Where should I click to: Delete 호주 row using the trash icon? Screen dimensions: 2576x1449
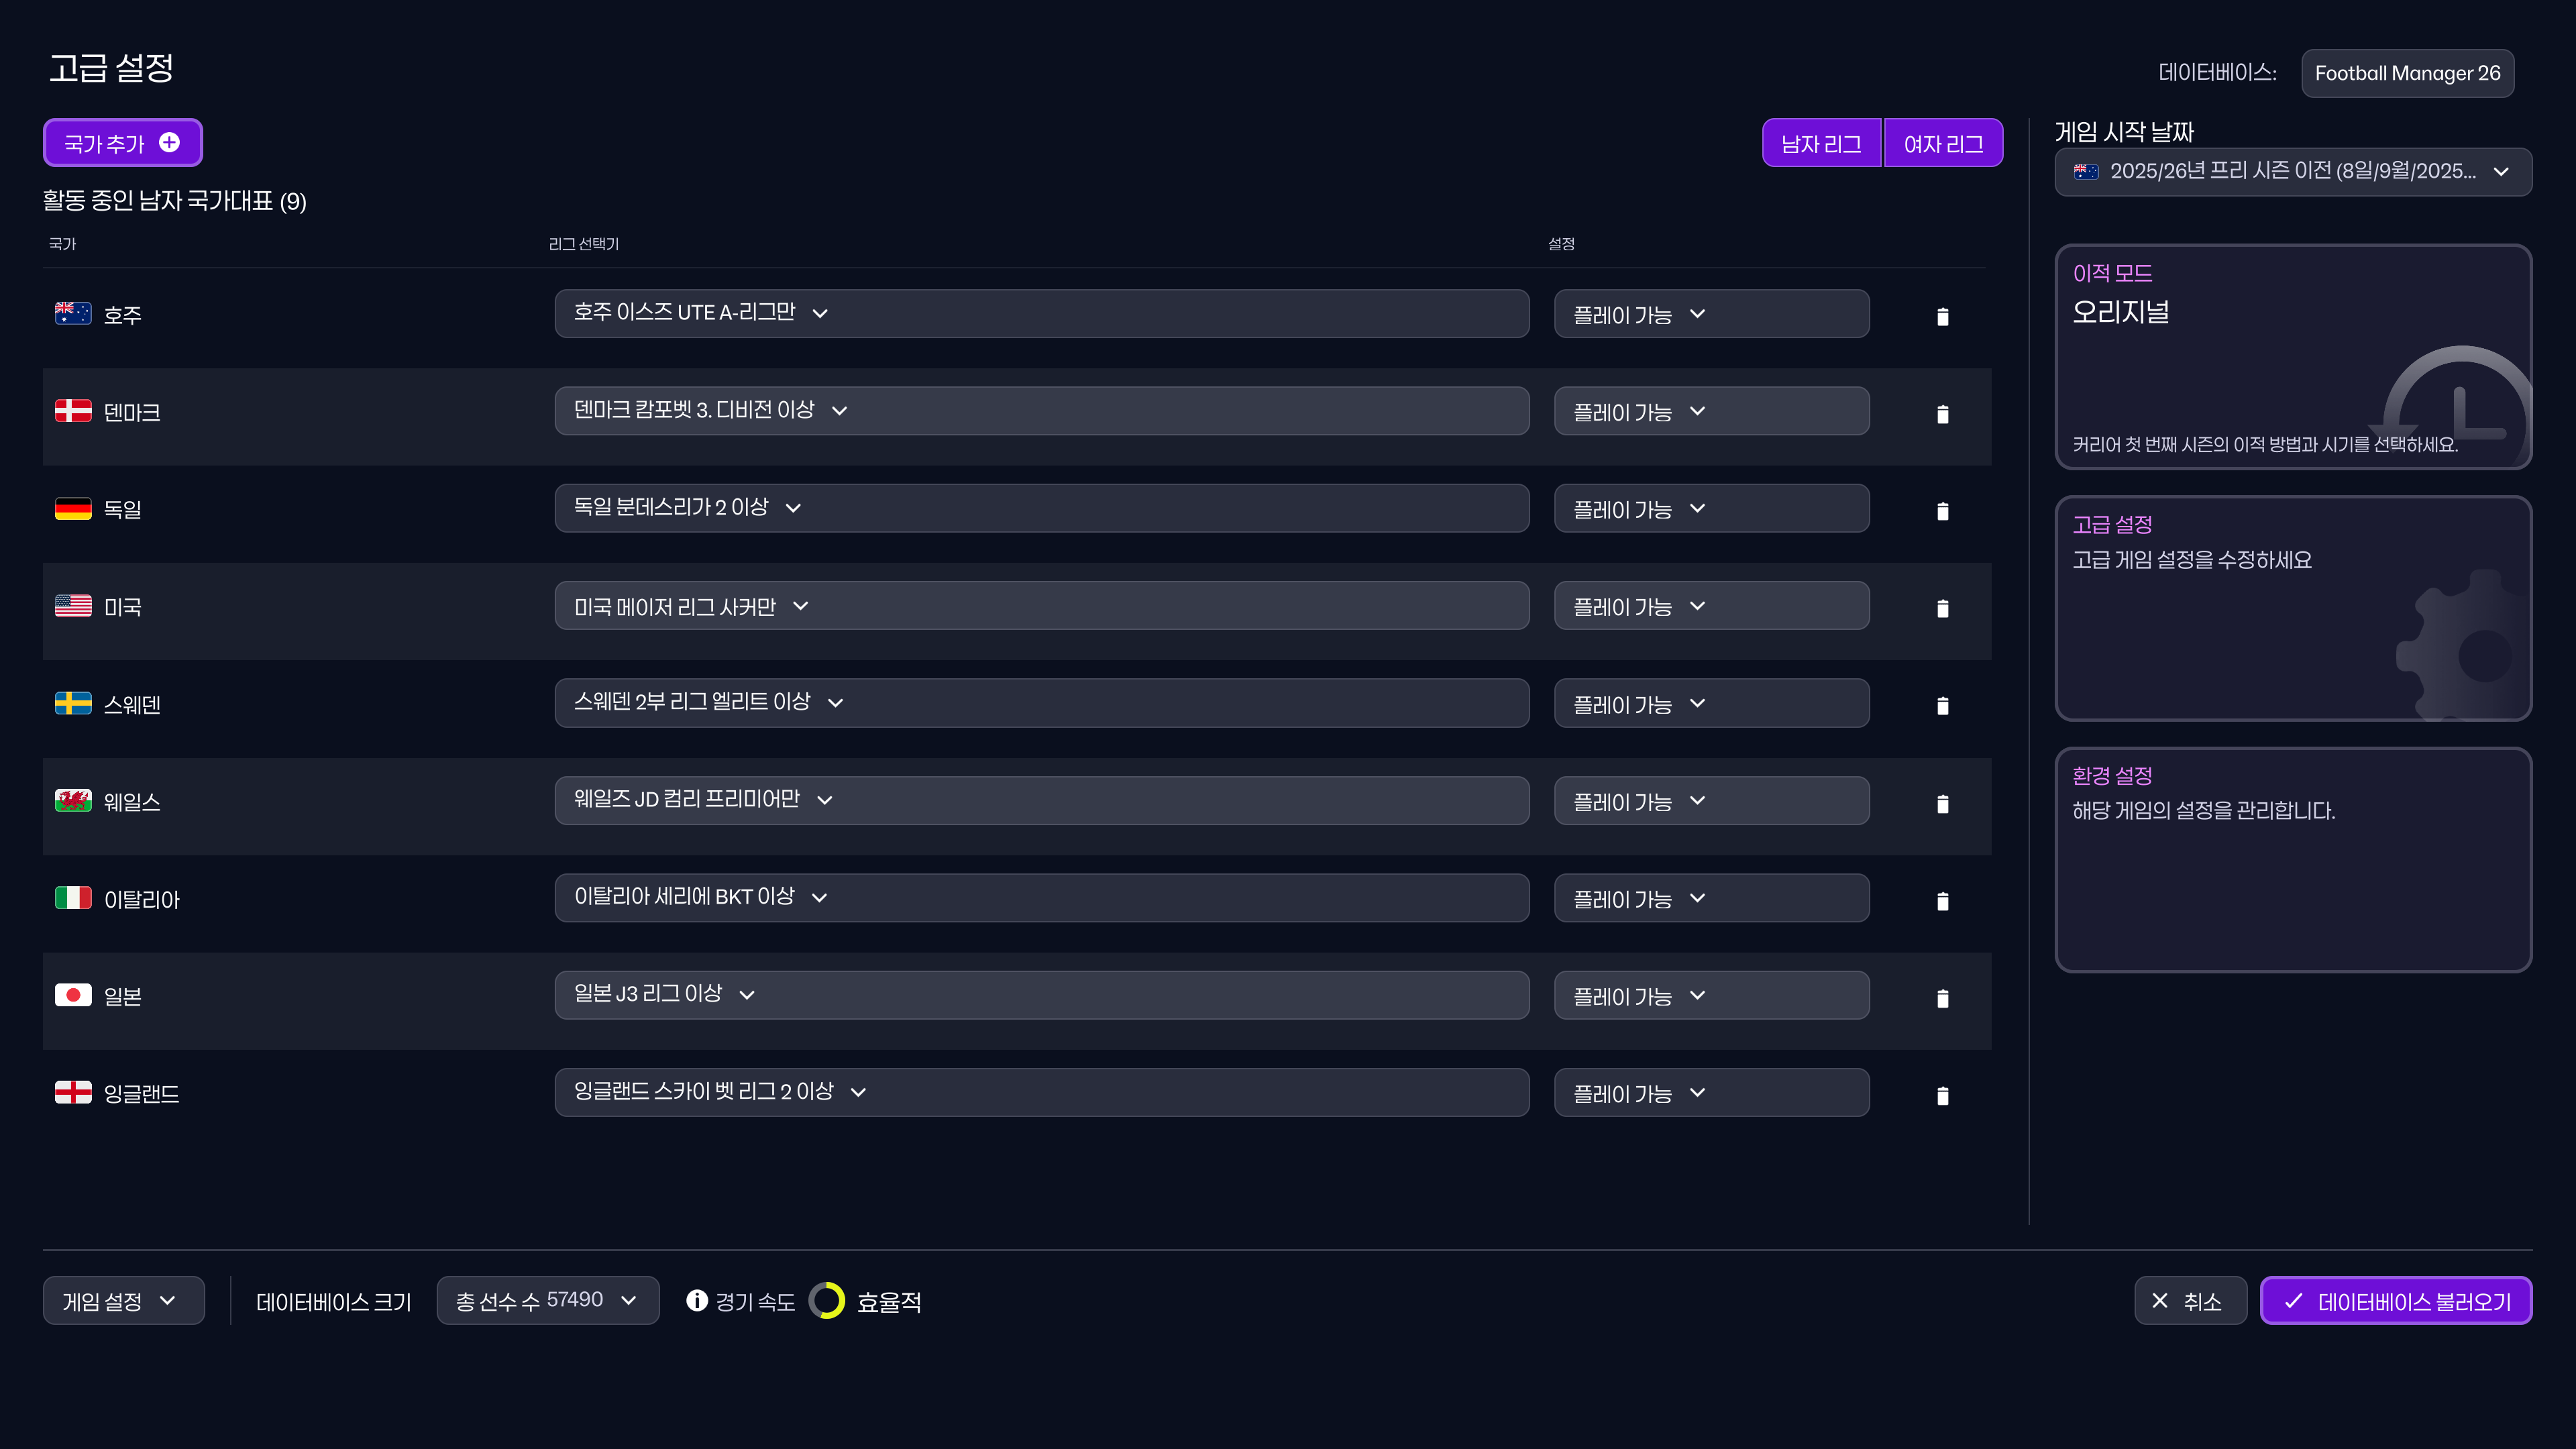pyautogui.click(x=1943, y=315)
